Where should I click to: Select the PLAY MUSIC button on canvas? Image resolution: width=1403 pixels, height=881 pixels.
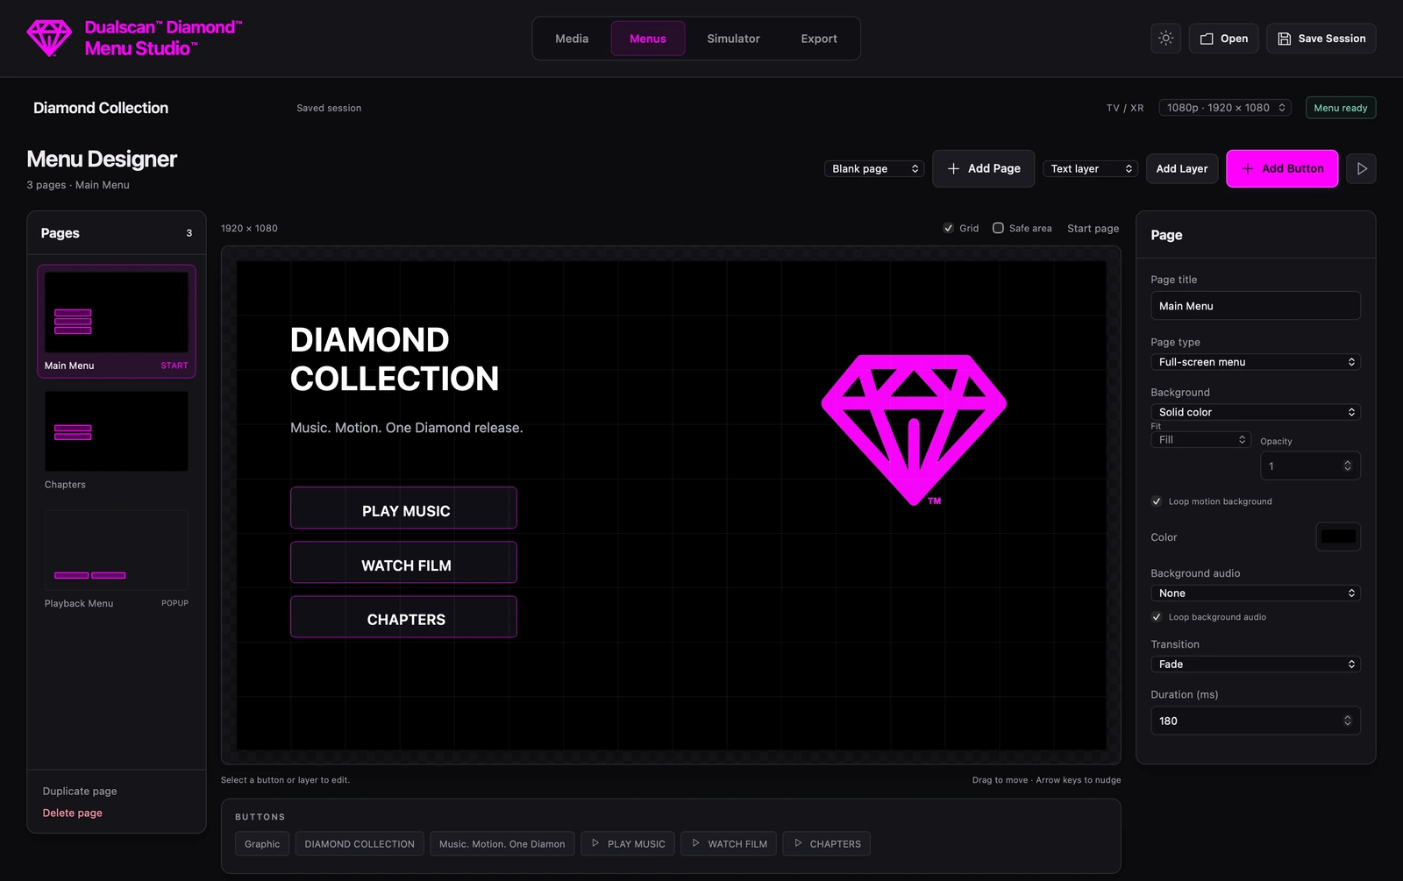tap(403, 508)
